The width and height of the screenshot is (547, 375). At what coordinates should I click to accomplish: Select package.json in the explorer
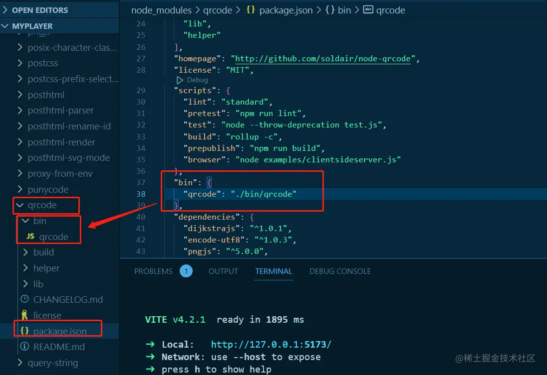pyautogui.click(x=60, y=331)
